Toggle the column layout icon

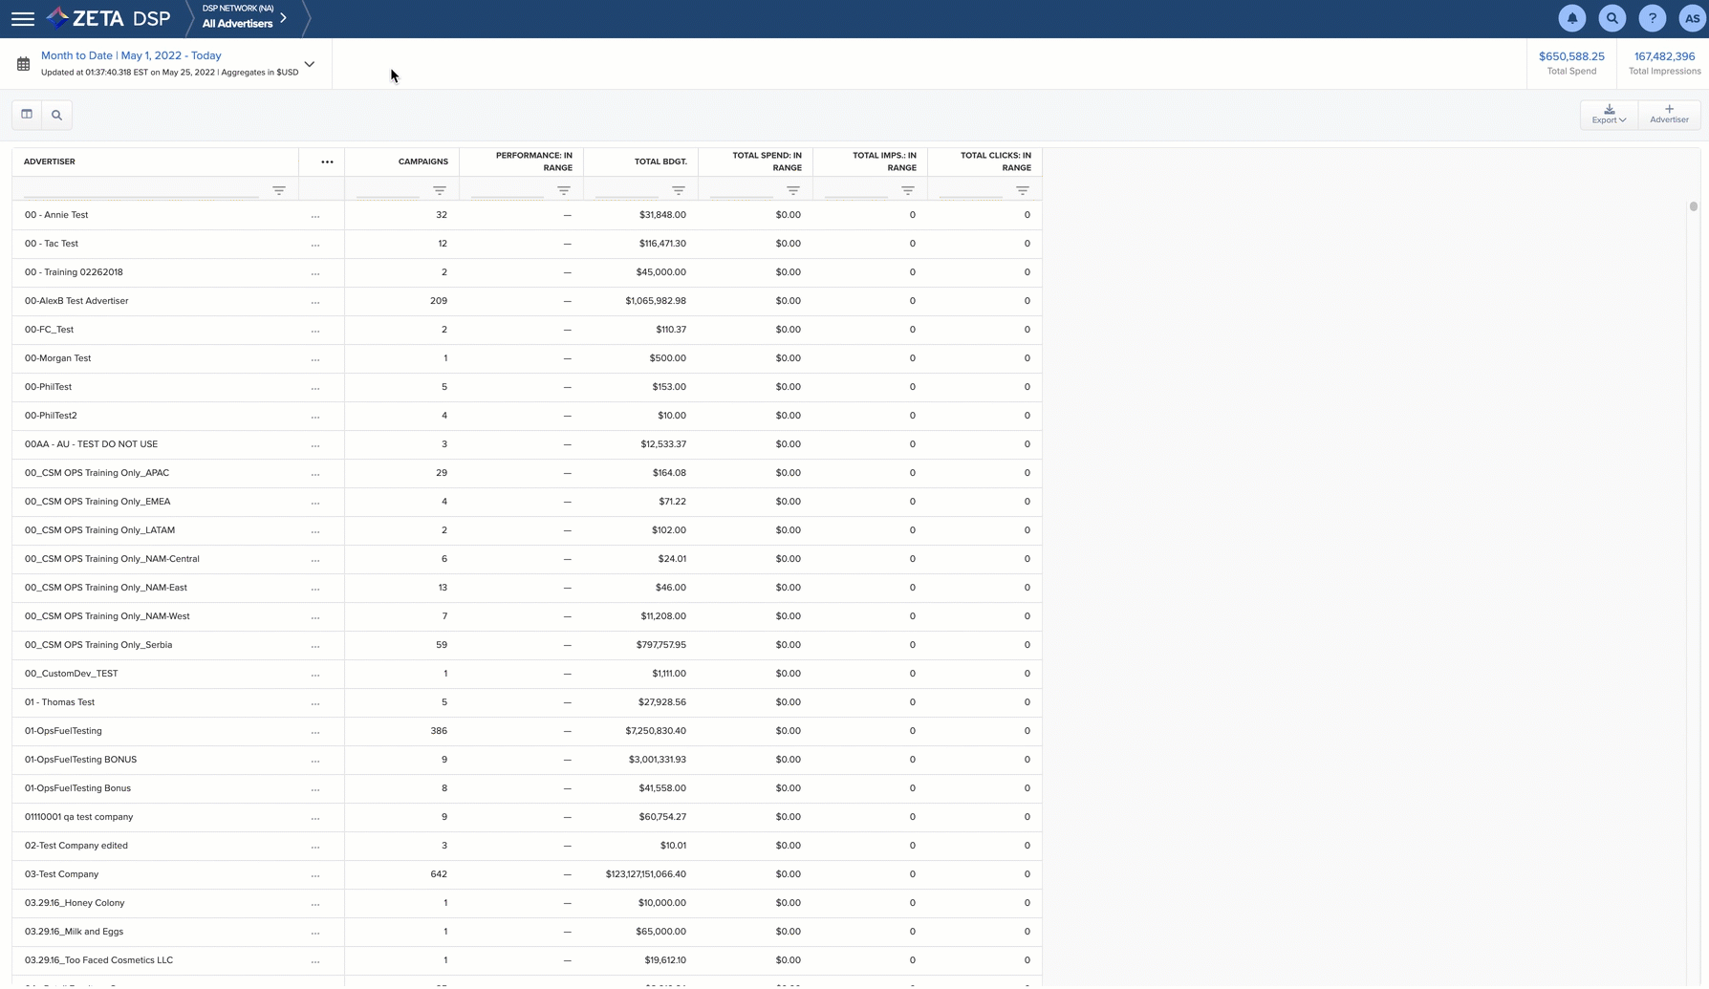click(x=27, y=115)
